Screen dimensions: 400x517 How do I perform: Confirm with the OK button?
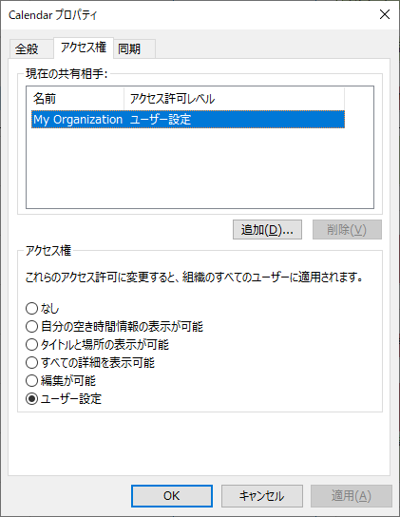pyautogui.click(x=172, y=496)
